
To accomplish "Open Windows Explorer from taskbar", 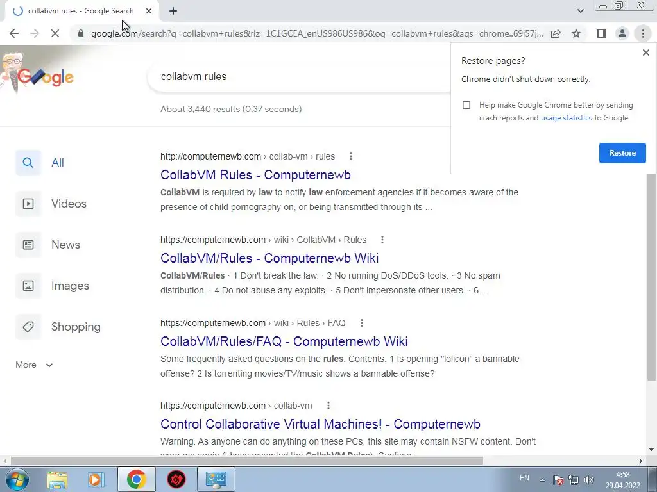I will (x=57, y=479).
